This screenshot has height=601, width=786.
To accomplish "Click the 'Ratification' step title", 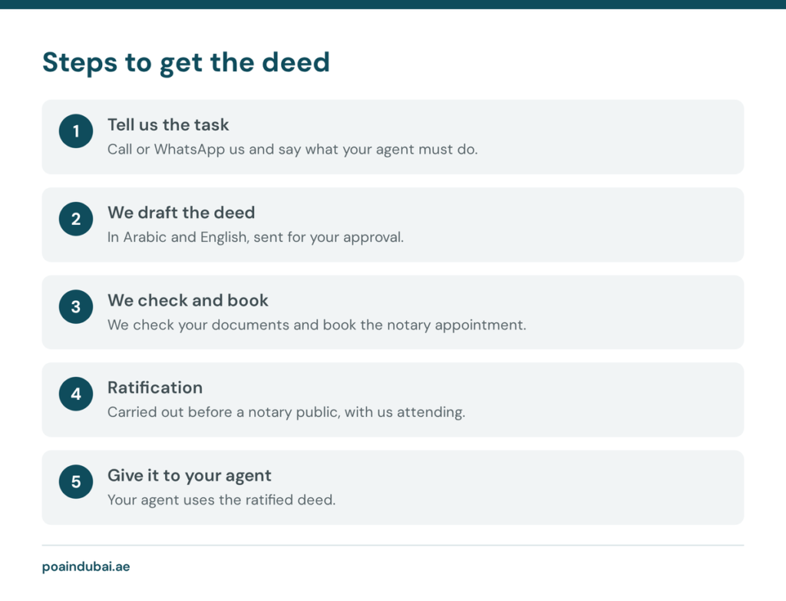I will [155, 388].
